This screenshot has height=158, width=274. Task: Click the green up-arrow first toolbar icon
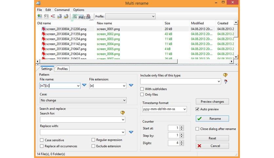(40, 16)
